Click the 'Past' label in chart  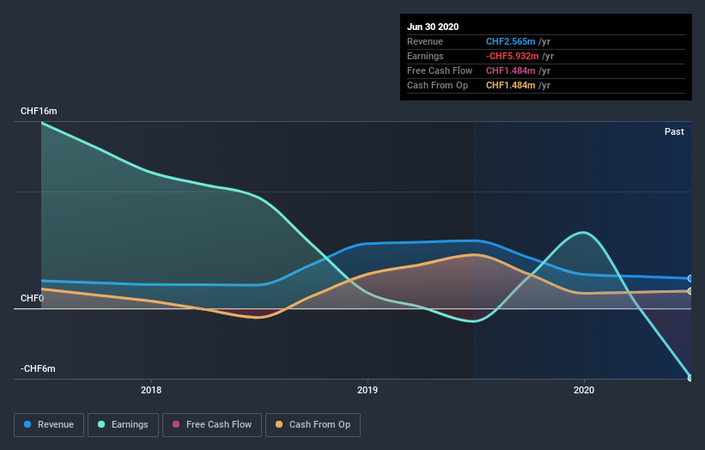tap(674, 131)
